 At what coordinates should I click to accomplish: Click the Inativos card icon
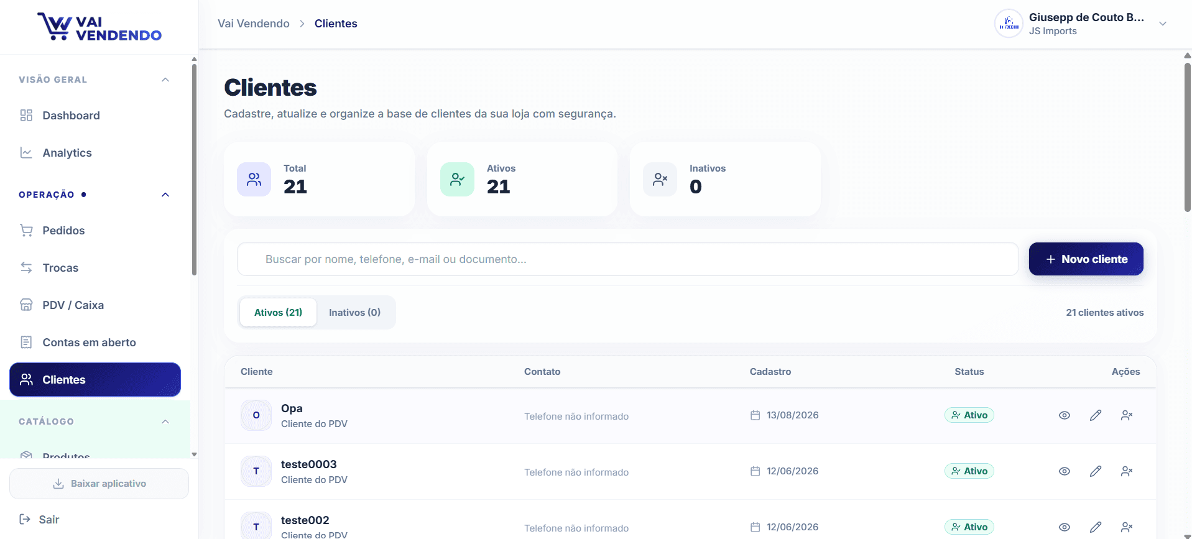[x=660, y=180]
